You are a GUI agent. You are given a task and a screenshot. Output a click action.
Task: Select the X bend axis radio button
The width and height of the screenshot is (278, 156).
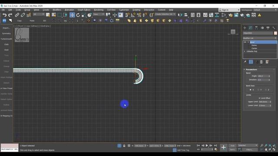click(251, 90)
